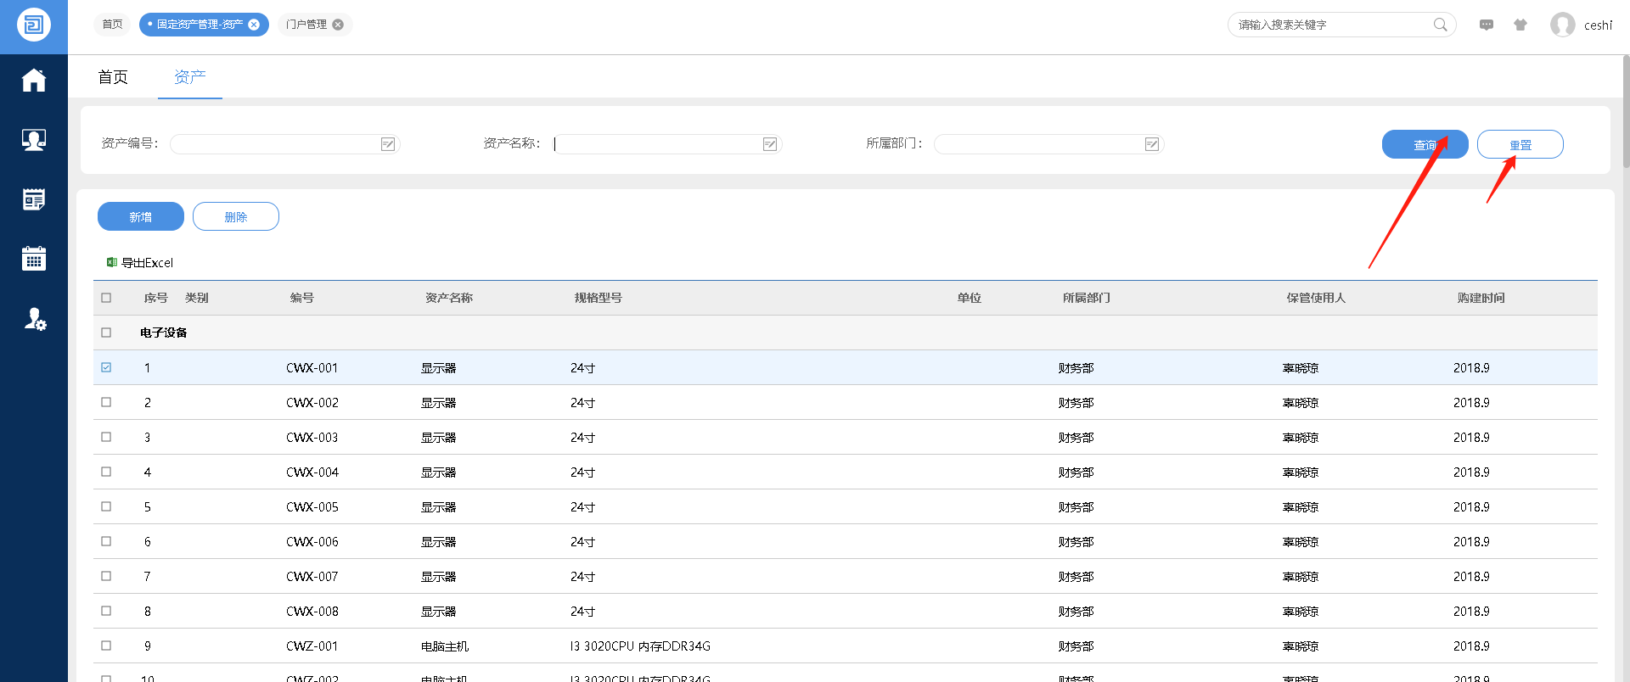
Task: Check the 电子设备 group checkbox
Action: click(x=106, y=333)
